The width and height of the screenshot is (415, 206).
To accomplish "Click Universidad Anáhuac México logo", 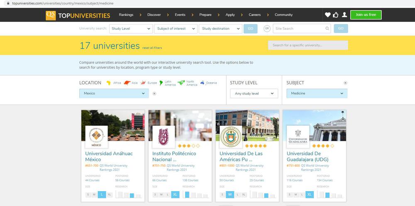I will pyautogui.click(x=96, y=137).
